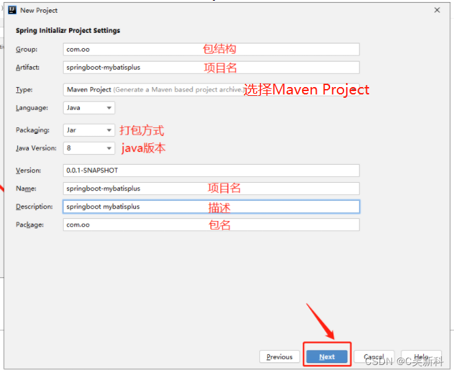Viewport: 454px width, 373px height.
Task: Open the Language dropdown showing Java
Action: click(x=89, y=108)
